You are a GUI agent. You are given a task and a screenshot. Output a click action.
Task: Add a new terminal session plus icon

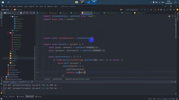(x=29, y=82)
